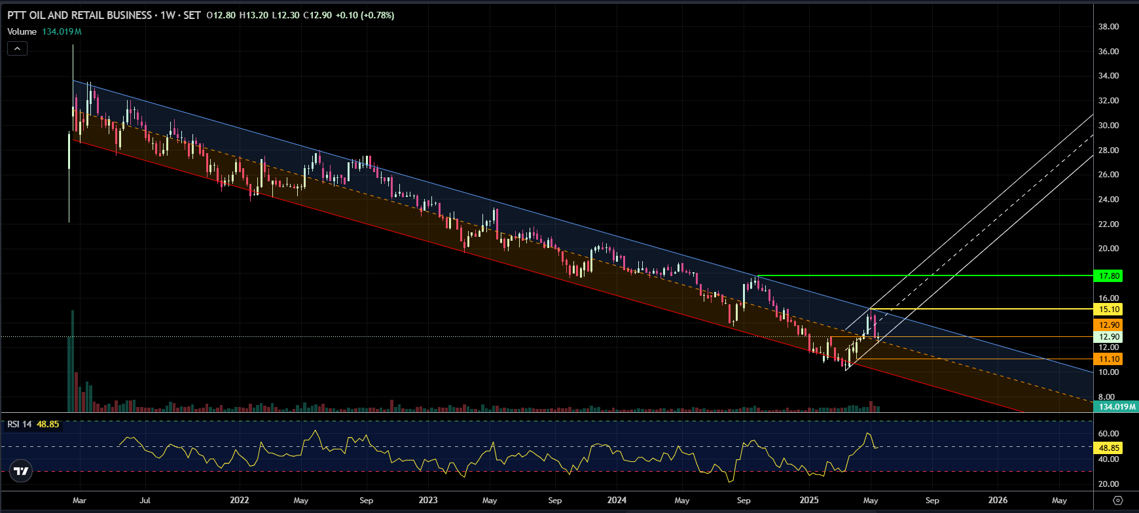Image resolution: width=1139 pixels, height=513 pixels.
Task: Click the 38.00 price scale value
Action: (x=1108, y=27)
